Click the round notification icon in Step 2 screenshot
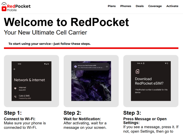 [76, 67]
